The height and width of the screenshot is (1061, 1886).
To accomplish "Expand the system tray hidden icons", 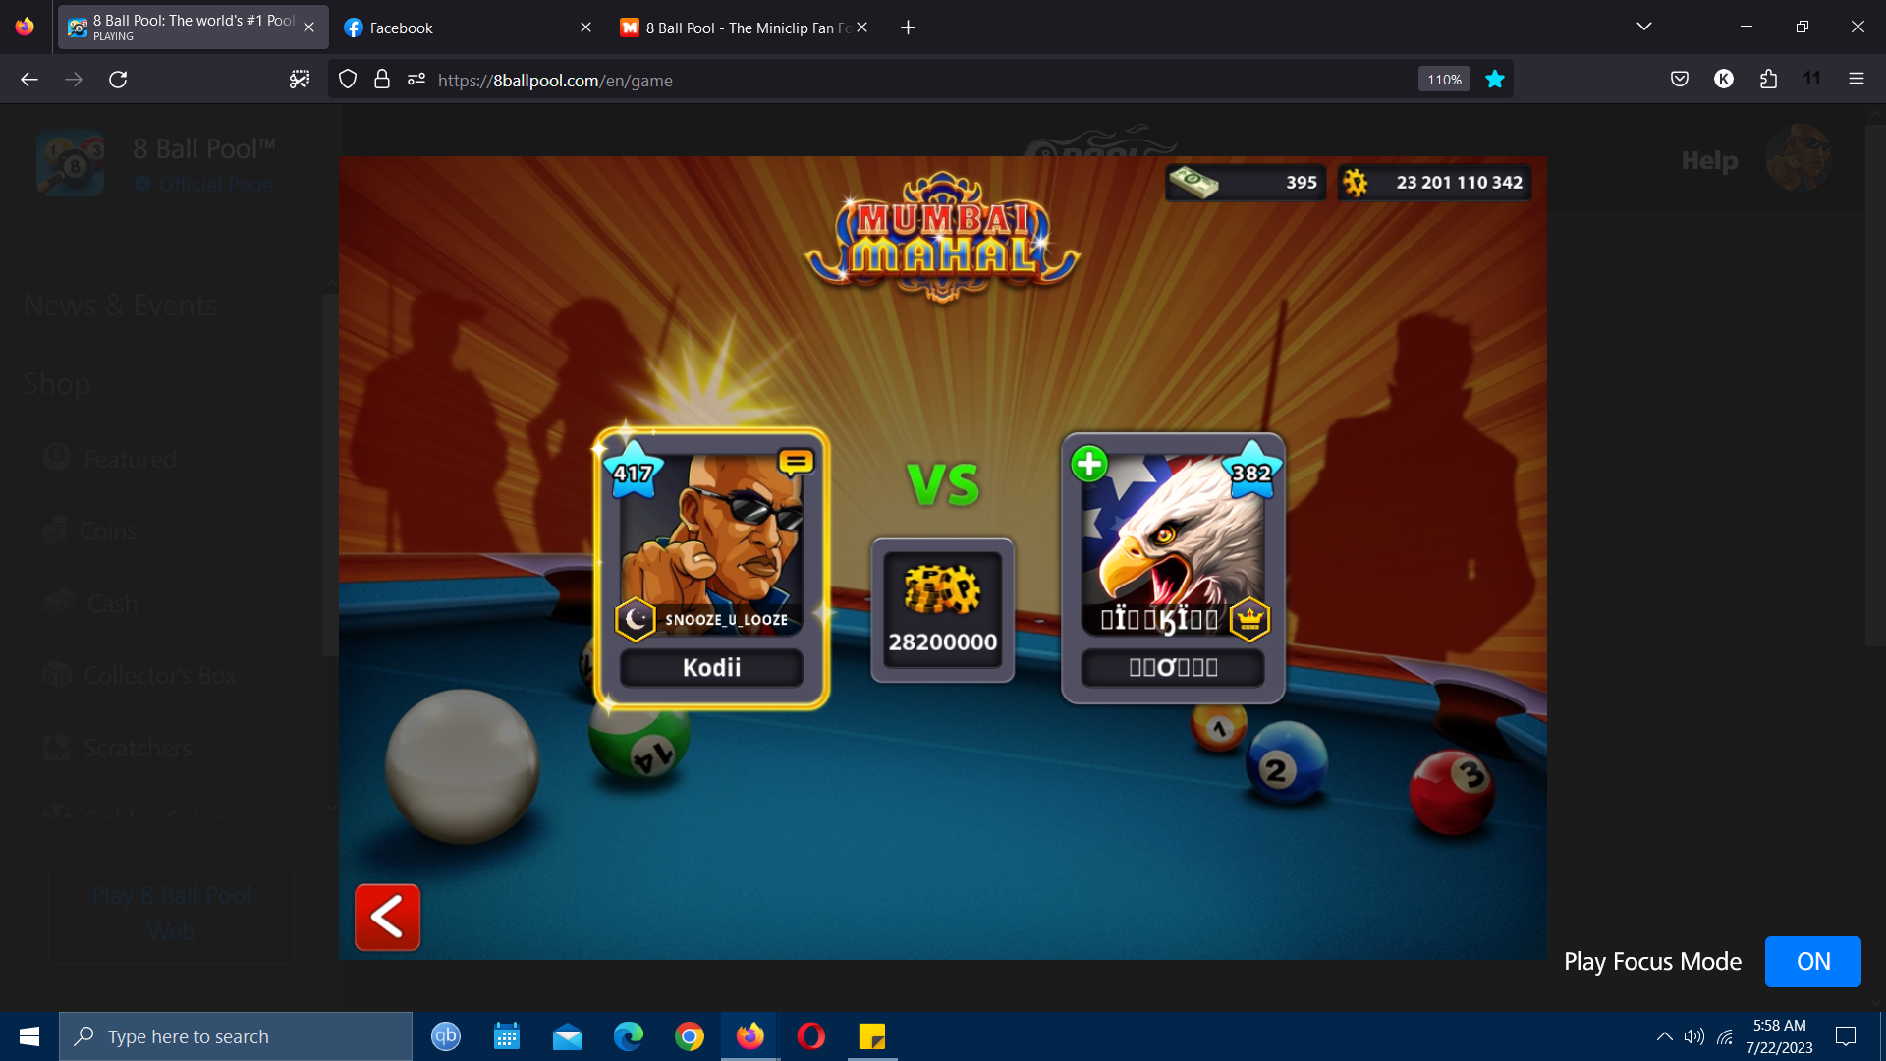I will click(1664, 1036).
